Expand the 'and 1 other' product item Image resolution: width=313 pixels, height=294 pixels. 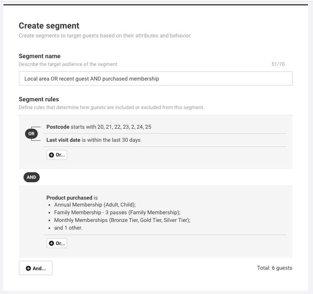pos(68,228)
